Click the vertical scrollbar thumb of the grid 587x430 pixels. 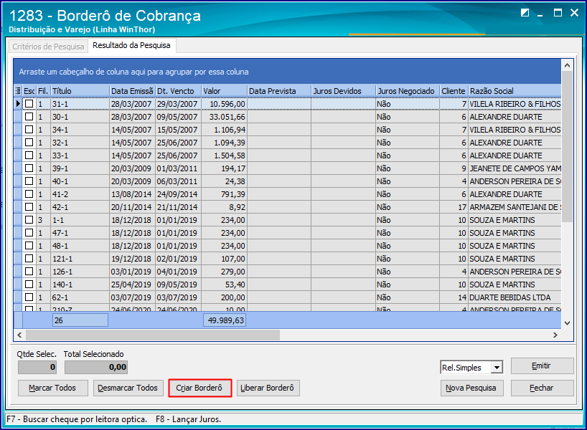tap(567, 143)
